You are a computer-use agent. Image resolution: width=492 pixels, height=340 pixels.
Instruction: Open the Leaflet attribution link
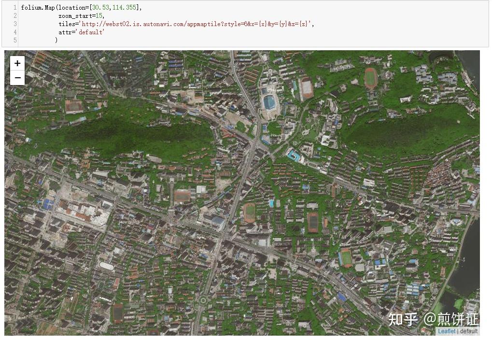tap(446, 331)
